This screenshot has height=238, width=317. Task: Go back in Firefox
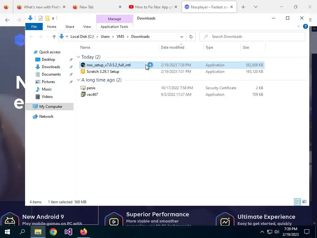[7, 20]
